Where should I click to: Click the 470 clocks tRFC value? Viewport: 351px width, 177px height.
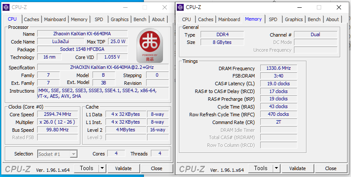point(279,114)
